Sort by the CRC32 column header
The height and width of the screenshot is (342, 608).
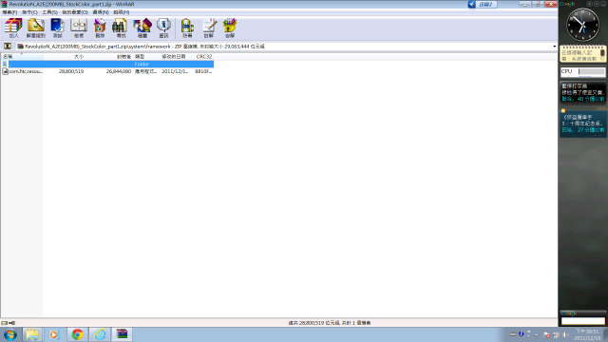pos(203,57)
